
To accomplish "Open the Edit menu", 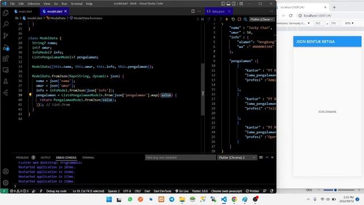I will [x=21, y=4].
